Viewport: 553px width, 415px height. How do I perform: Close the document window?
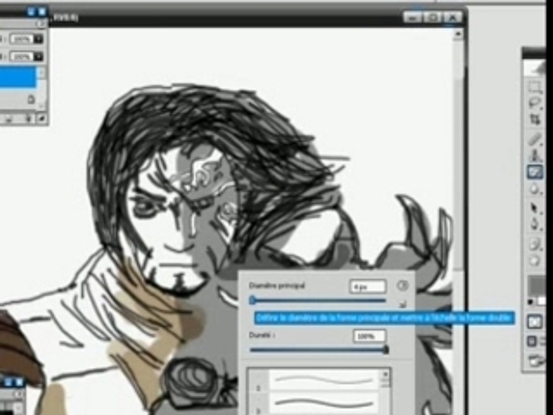click(453, 17)
